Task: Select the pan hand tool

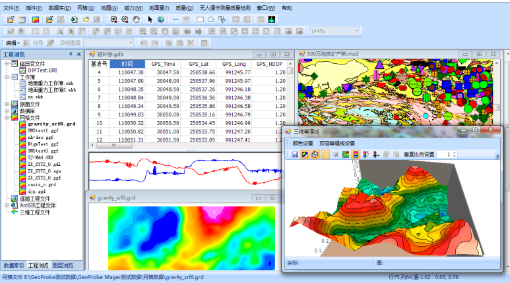Action: [x=136, y=19]
